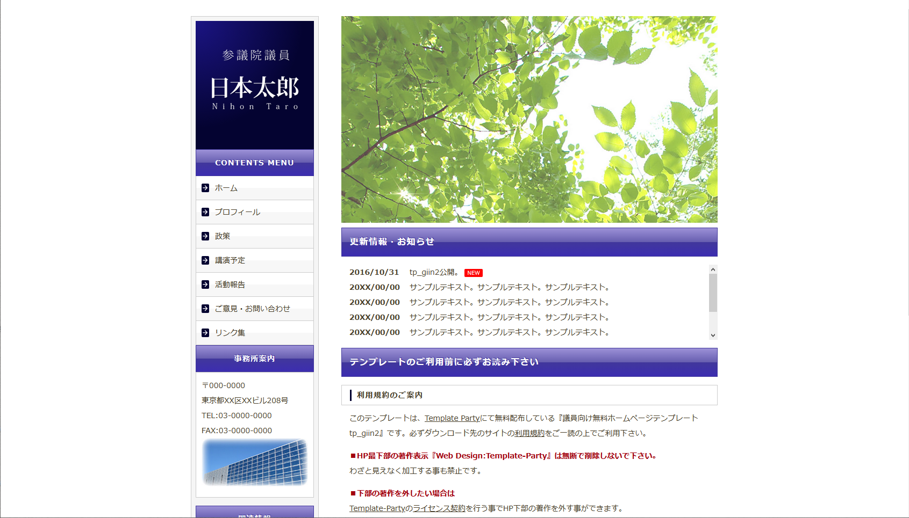The image size is (909, 518).
Task: Click the arrow icon beside 活動報告
Action: [205, 284]
